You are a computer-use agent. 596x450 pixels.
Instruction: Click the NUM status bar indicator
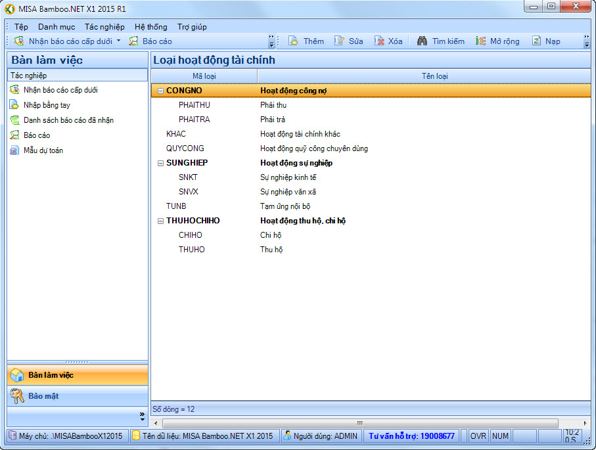point(500,436)
